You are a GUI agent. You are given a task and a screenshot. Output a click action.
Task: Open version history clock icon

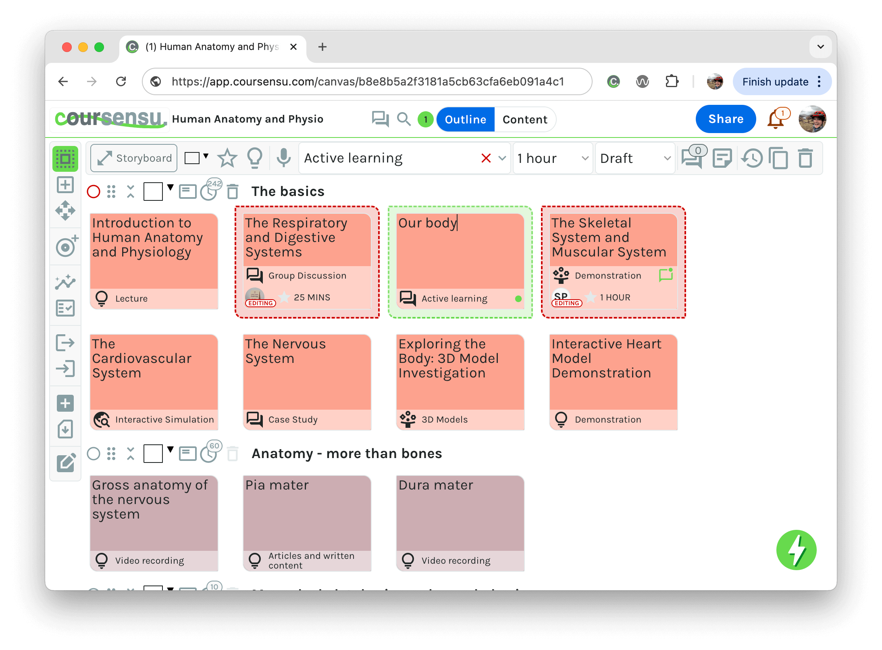point(752,158)
